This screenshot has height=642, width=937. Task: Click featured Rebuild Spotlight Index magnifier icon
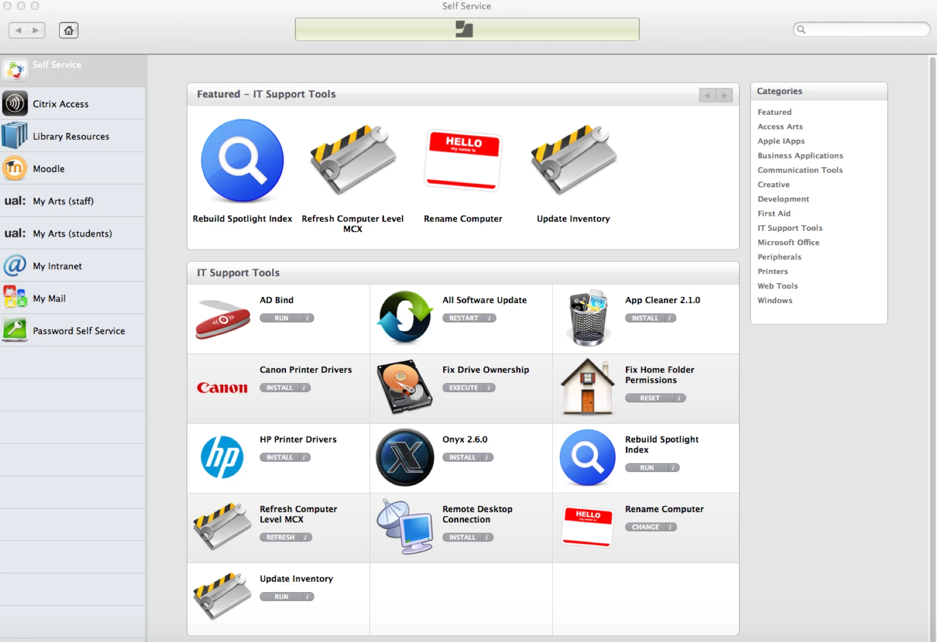242,161
